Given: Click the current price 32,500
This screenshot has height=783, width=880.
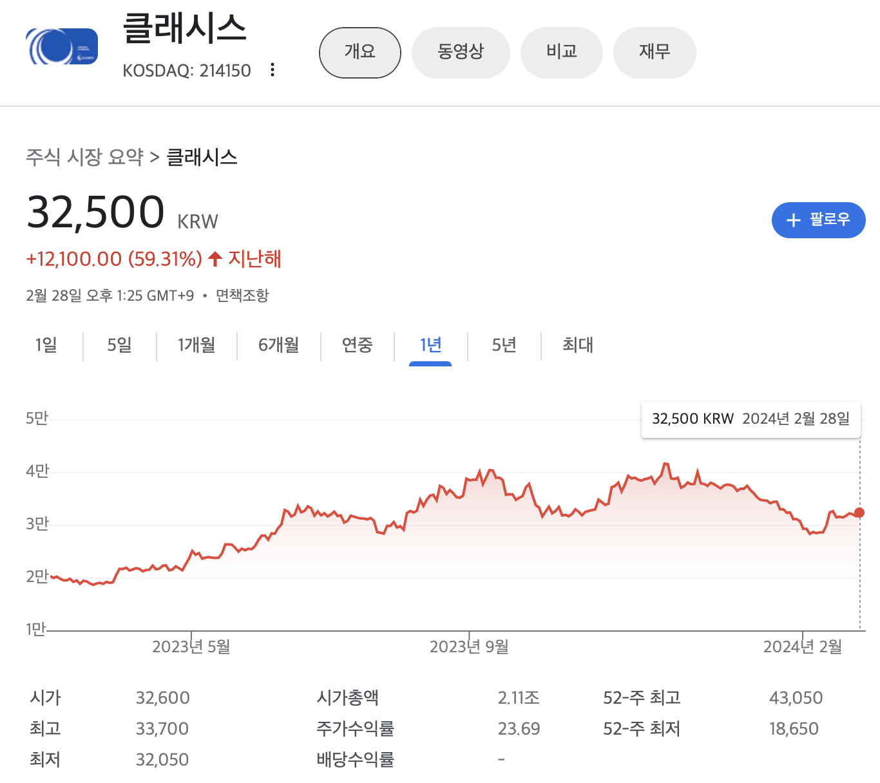Looking at the screenshot, I should (x=95, y=212).
